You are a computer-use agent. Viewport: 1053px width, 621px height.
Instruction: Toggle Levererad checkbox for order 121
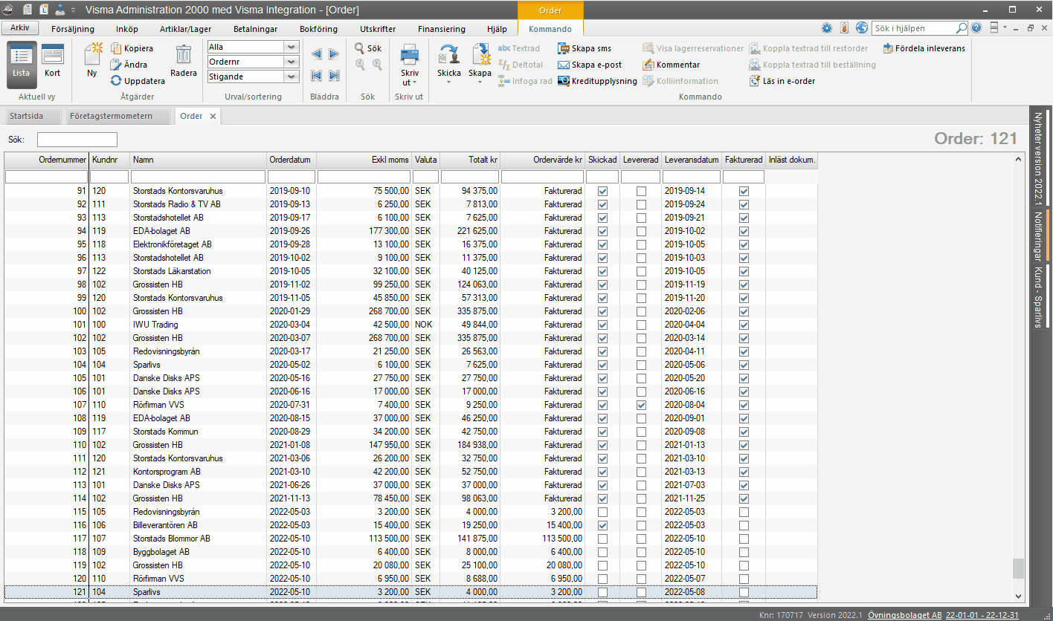coord(641,592)
